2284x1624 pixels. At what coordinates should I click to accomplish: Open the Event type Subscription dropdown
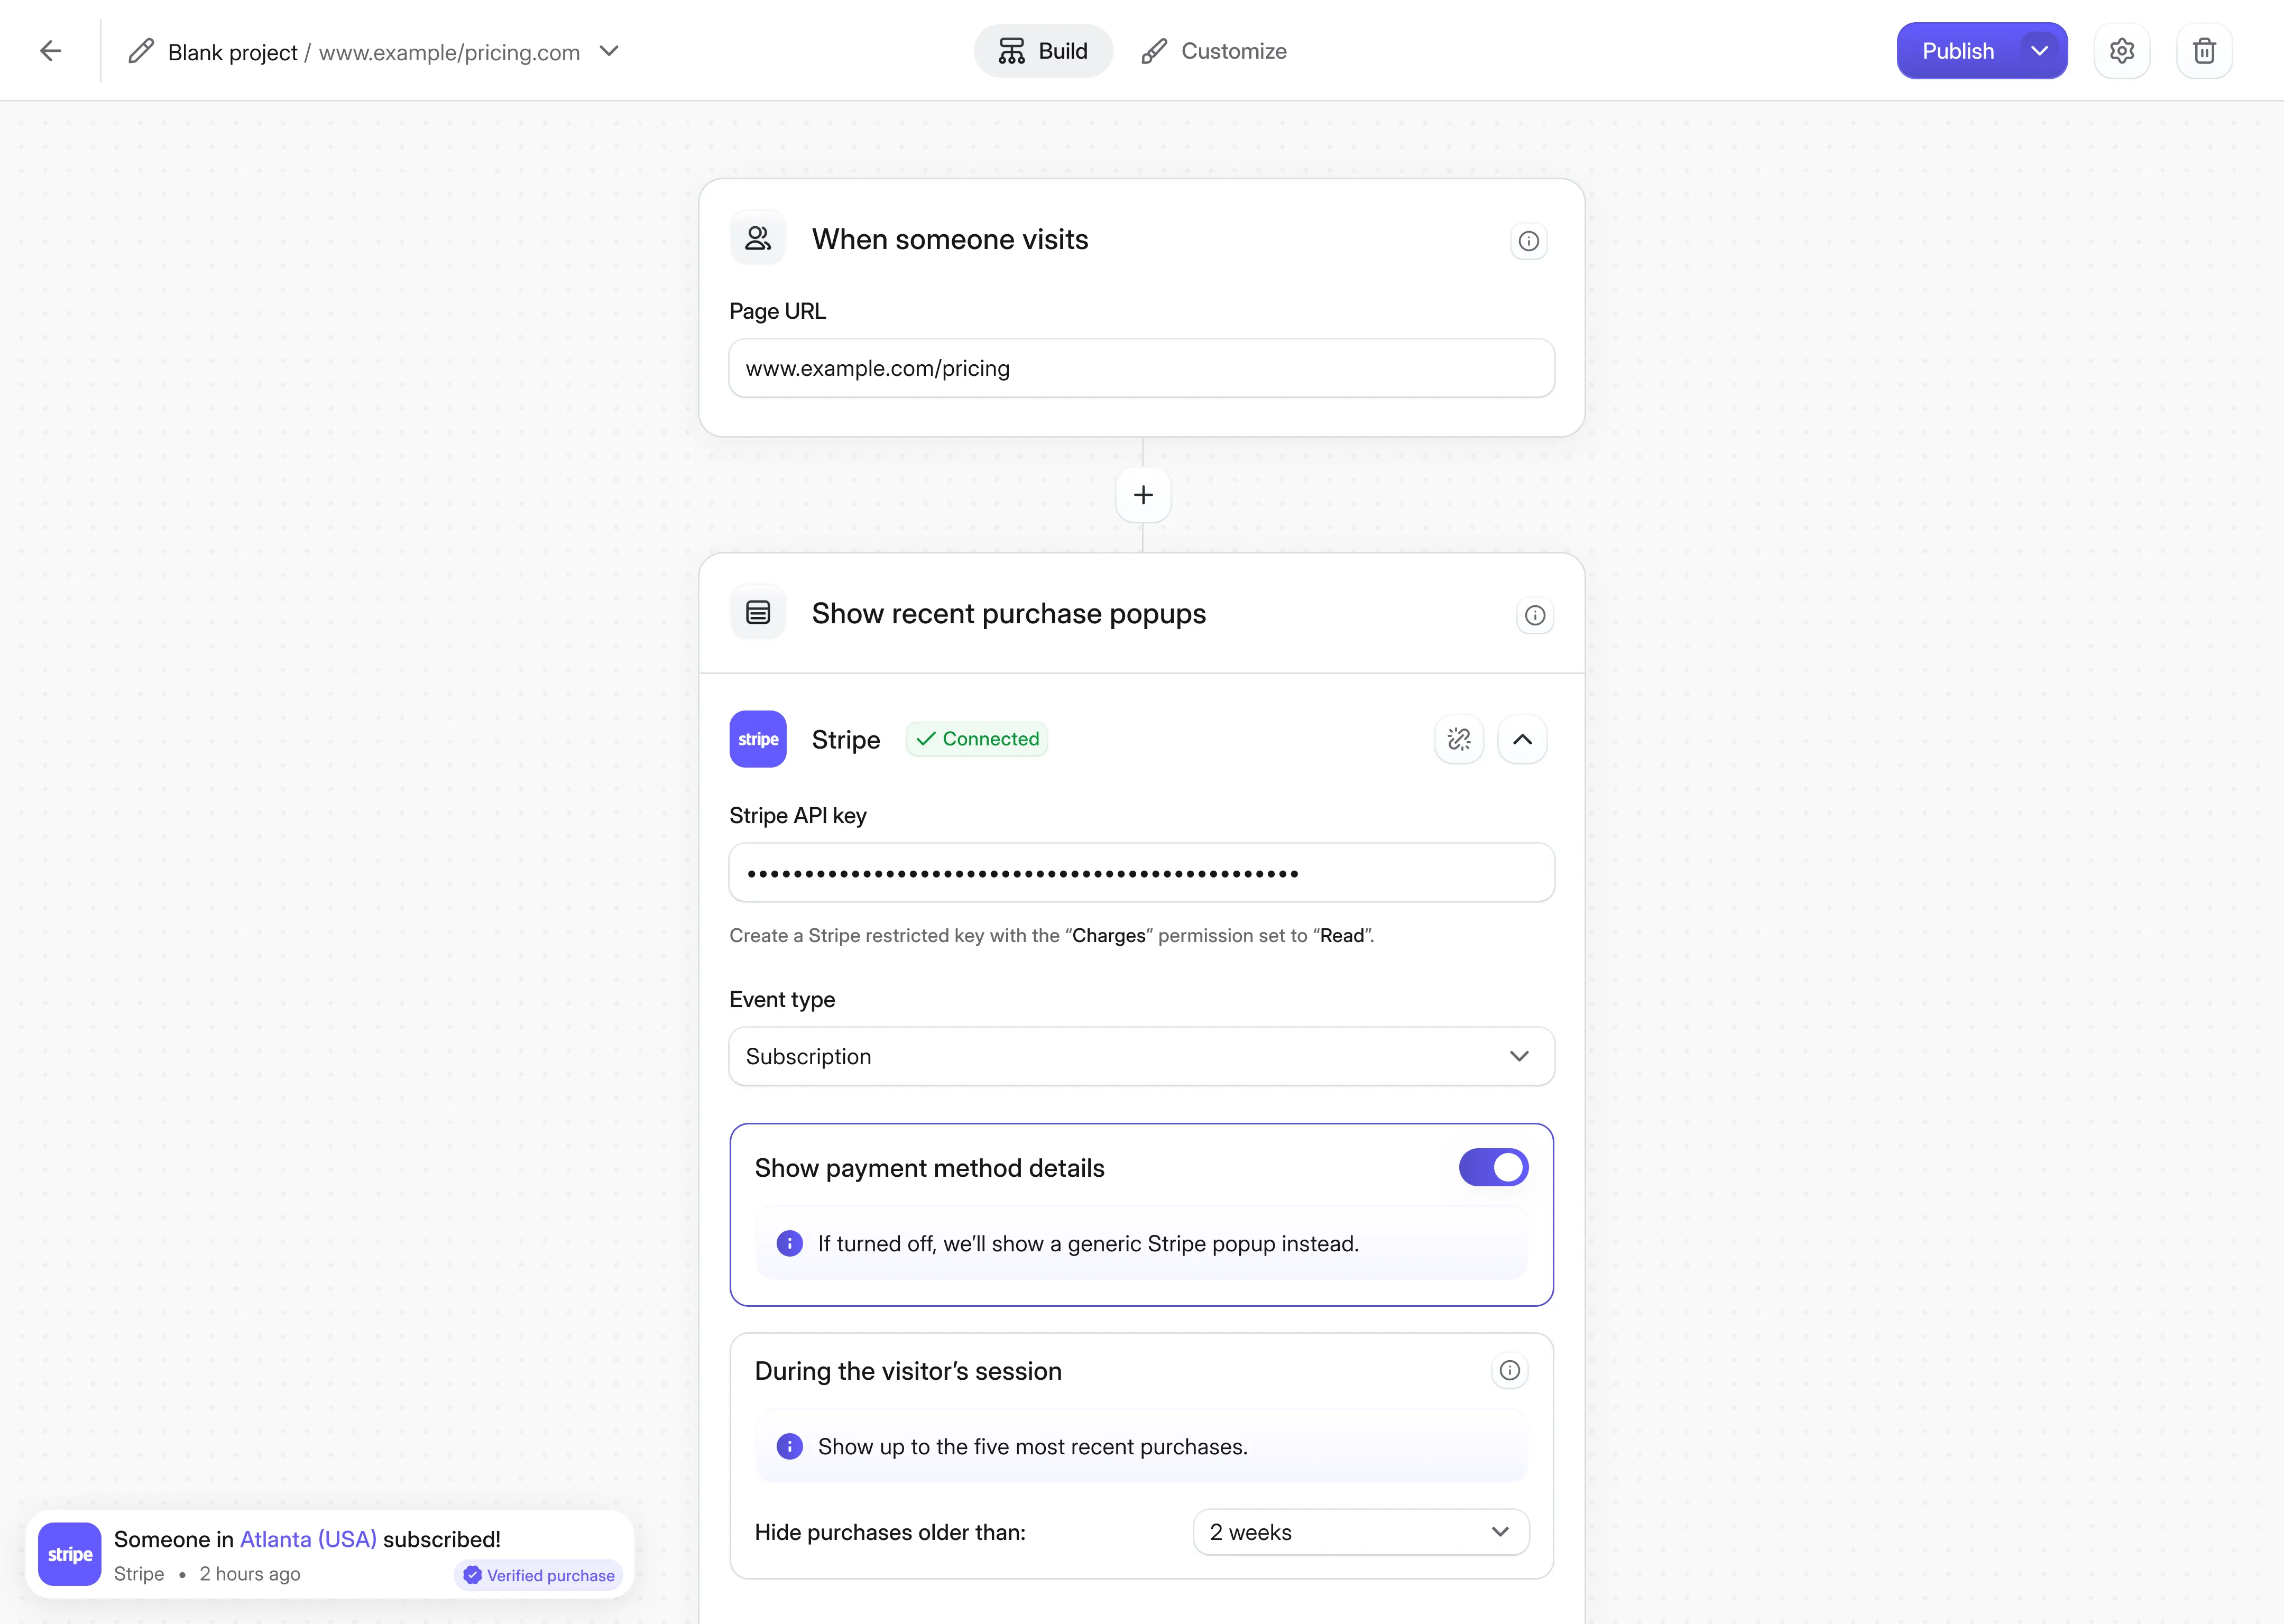1141,1056
